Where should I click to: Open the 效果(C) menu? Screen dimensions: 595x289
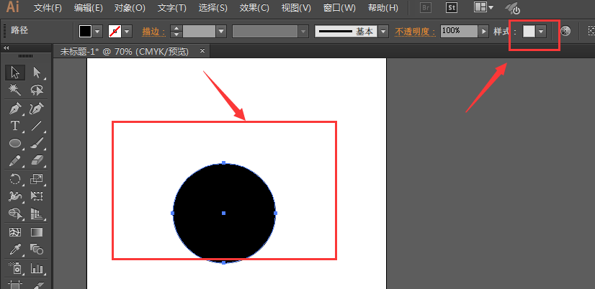(x=254, y=8)
